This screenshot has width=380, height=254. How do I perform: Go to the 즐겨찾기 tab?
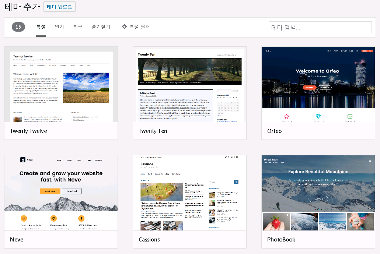101,27
